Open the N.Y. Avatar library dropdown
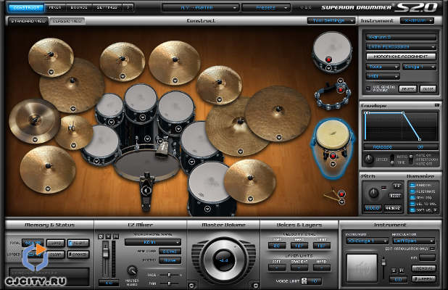448x290 pixels. click(x=200, y=8)
